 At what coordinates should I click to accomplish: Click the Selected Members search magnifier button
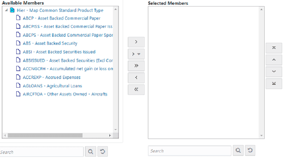point(238,150)
